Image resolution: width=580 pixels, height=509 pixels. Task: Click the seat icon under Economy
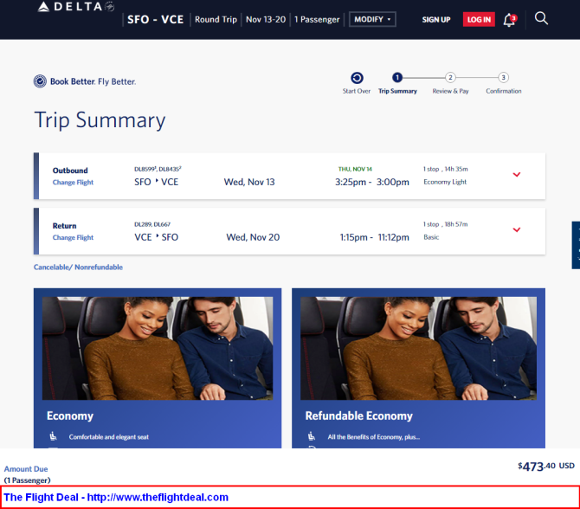click(x=54, y=436)
